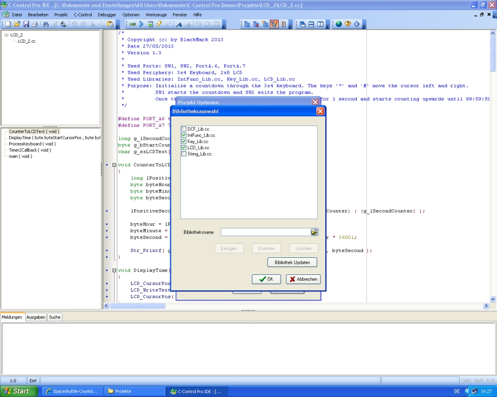This screenshot has width=497, height=397.
Task: Click the open folder toolbar icon
Action: (x=17, y=24)
